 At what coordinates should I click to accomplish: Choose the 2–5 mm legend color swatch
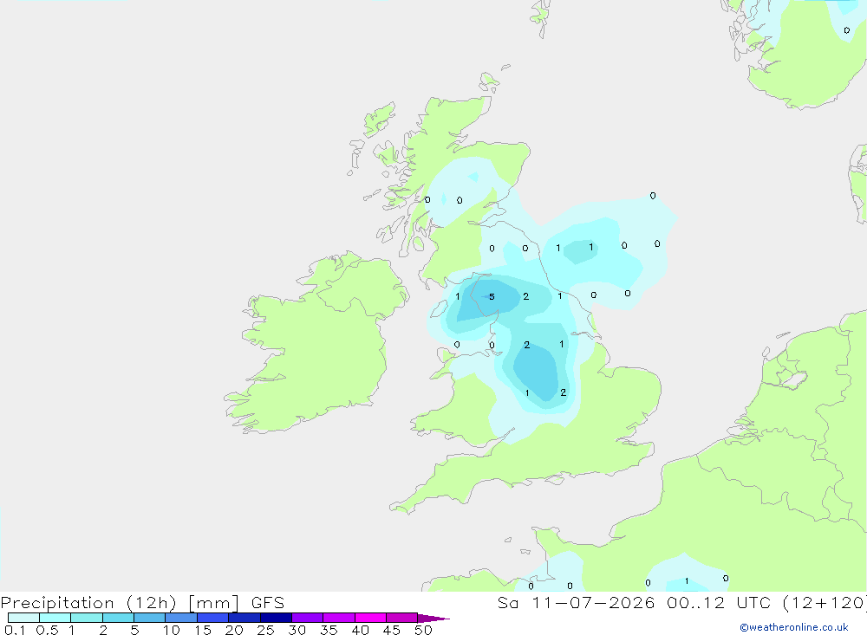click(x=118, y=618)
